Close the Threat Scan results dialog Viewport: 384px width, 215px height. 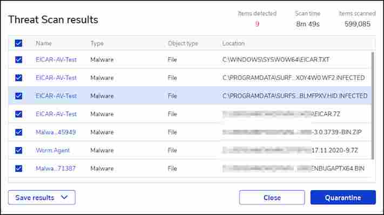[272, 197]
